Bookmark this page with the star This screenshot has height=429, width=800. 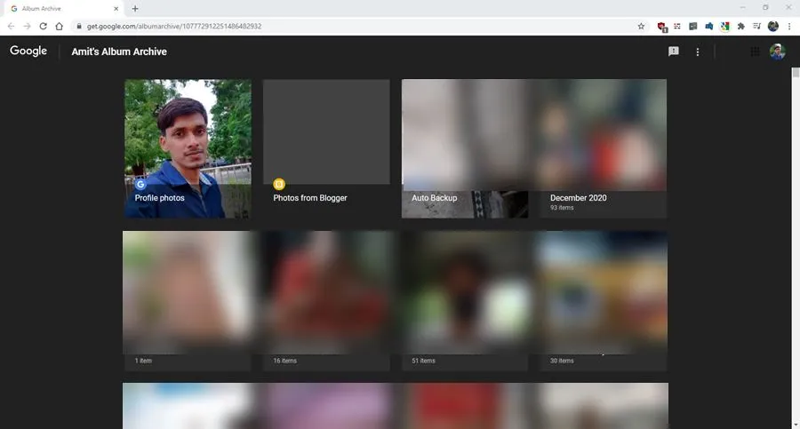click(x=641, y=26)
